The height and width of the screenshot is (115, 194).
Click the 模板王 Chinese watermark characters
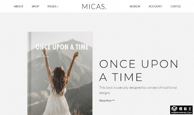pyautogui.click(x=185, y=109)
